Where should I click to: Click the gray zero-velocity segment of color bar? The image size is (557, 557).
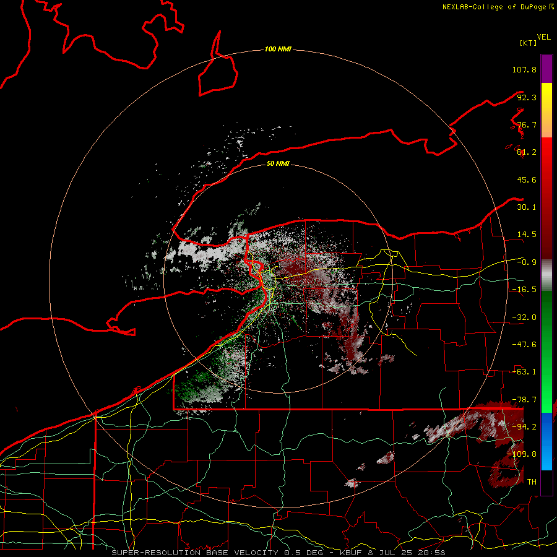[546, 275]
